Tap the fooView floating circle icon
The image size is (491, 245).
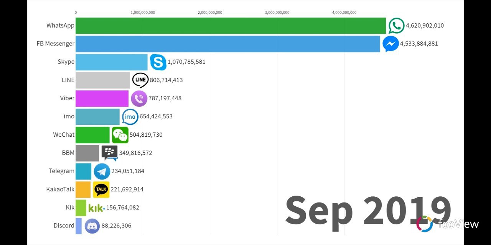425,224
